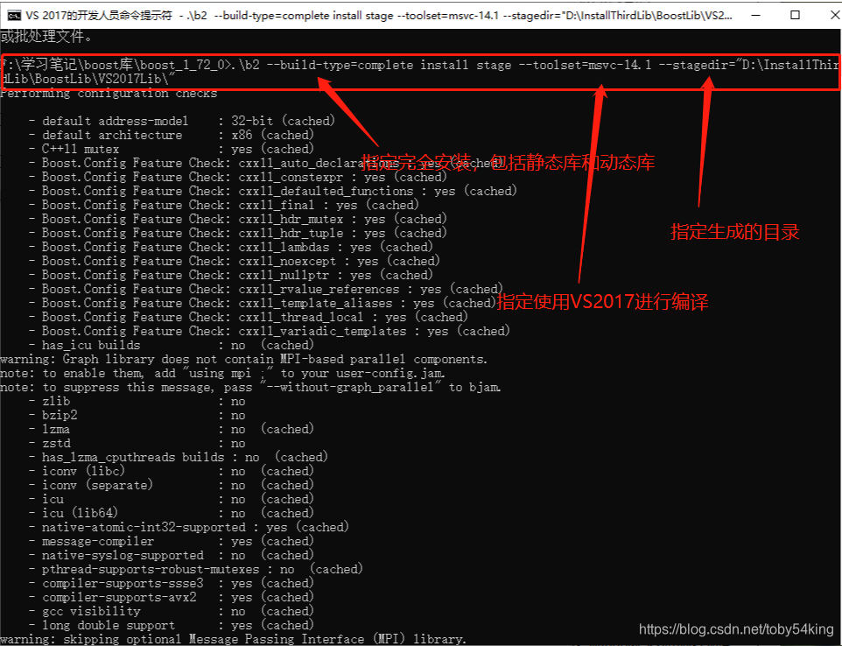Click the 'cxx11_nullptr' feature check line
Viewport: 842px width, 646px height.
[x=231, y=274]
